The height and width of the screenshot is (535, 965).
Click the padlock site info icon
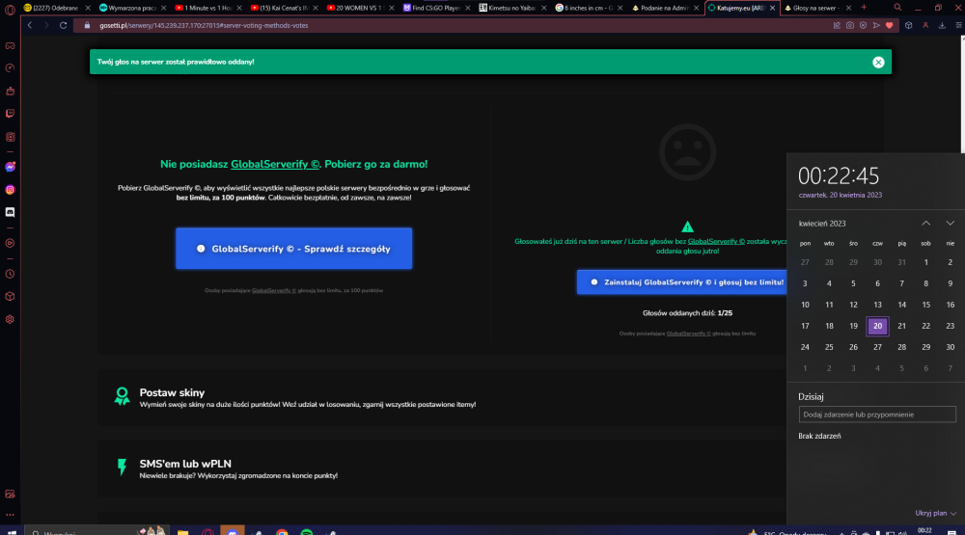coord(87,25)
